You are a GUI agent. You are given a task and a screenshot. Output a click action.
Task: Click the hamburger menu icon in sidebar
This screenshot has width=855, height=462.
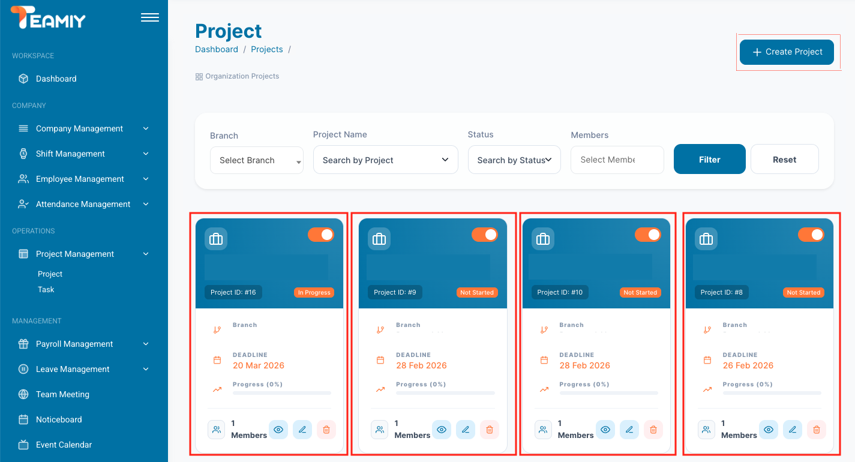(149, 17)
